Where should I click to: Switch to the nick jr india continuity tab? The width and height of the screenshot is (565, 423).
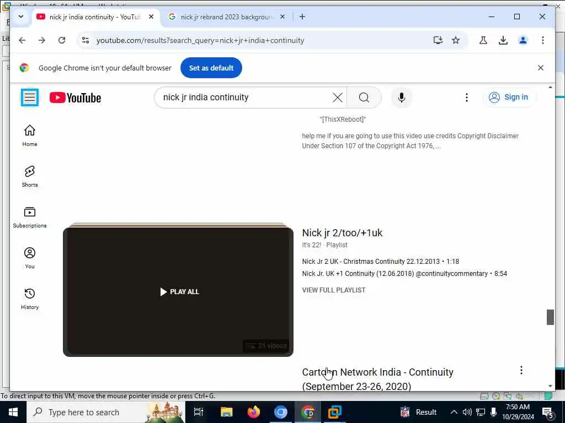tap(95, 17)
